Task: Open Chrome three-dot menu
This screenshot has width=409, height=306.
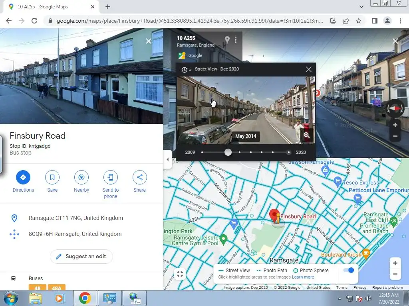Action: (x=400, y=21)
